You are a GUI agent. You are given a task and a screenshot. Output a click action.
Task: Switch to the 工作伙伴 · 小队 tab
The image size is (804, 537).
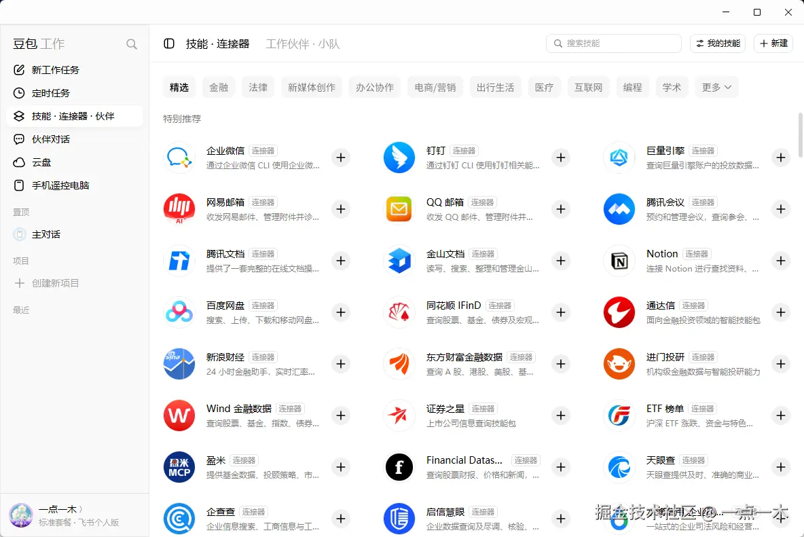click(303, 44)
